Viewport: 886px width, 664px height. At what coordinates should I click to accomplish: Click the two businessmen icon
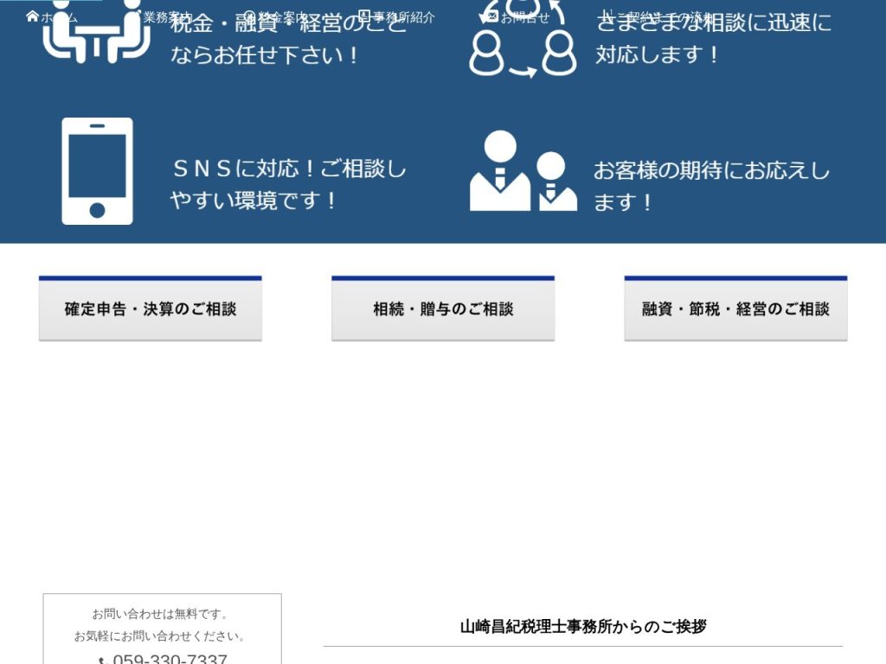[x=523, y=171]
